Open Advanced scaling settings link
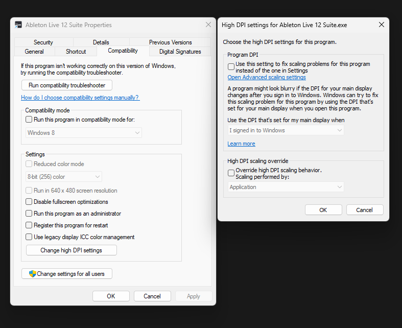 [267, 78]
